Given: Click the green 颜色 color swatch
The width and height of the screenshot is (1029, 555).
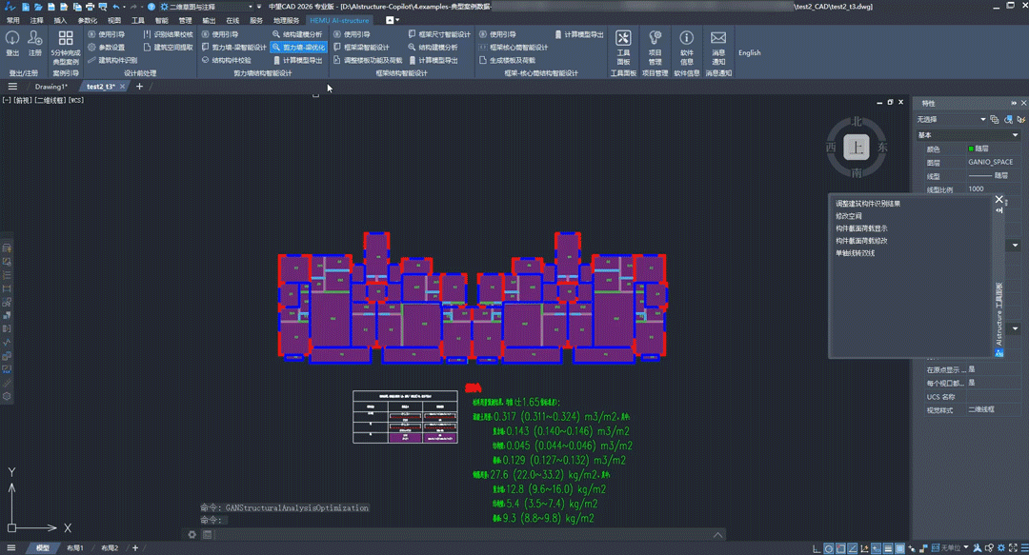Looking at the screenshot, I should (x=971, y=149).
